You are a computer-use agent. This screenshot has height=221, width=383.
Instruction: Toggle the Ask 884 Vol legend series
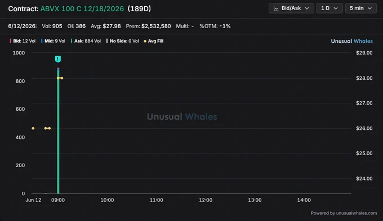pyautogui.click(x=86, y=41)
